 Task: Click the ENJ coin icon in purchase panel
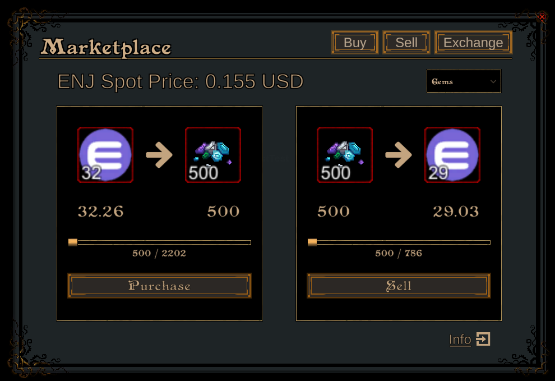pyautogui.click(x=105, y=155)
